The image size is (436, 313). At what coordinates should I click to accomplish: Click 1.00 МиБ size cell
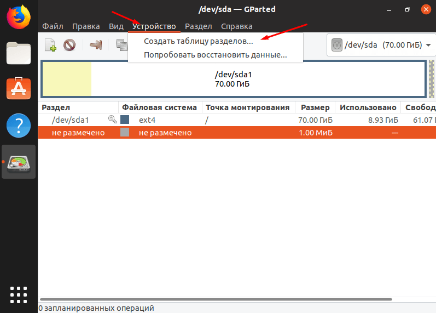click(316, 133)
